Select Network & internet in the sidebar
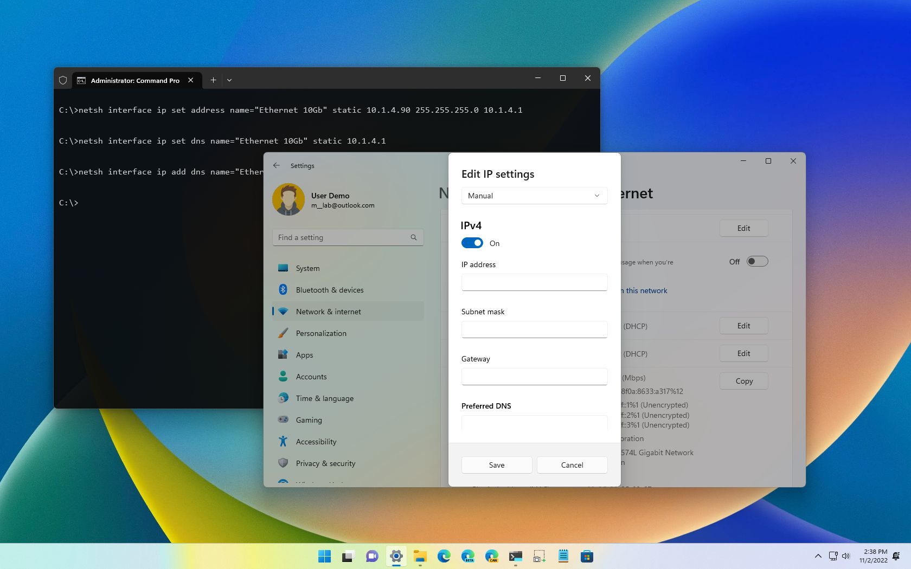Viewport: 911px width, 569px height. pos(329,312)
